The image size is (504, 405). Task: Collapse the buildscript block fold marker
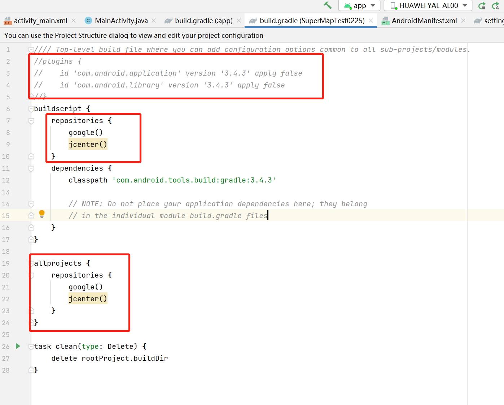click(x=31, y=109)
